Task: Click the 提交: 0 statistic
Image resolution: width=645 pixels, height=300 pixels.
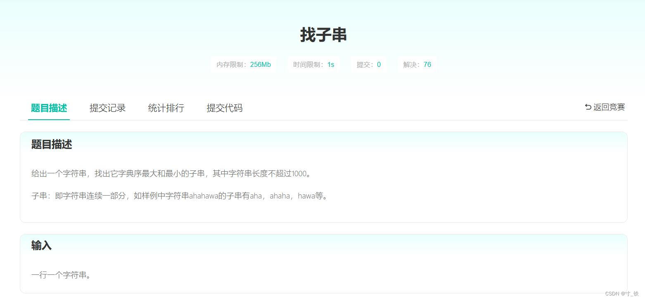Action: pyautogui.click(x=368, y=64)
